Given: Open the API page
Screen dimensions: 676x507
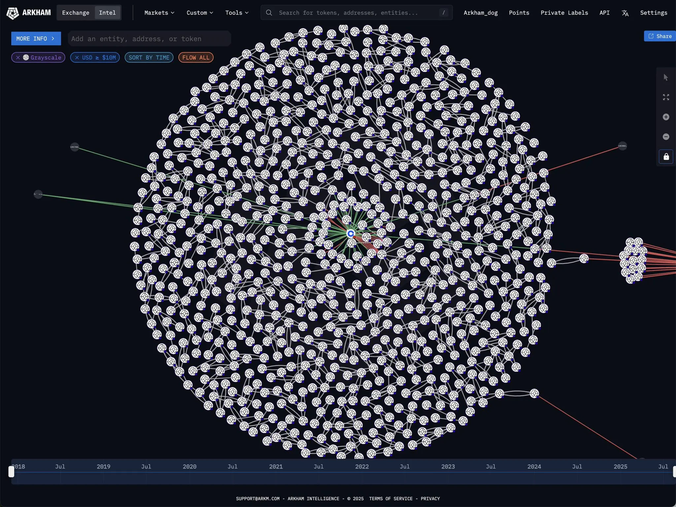Looking at the screenshot, I should (604, 13).
